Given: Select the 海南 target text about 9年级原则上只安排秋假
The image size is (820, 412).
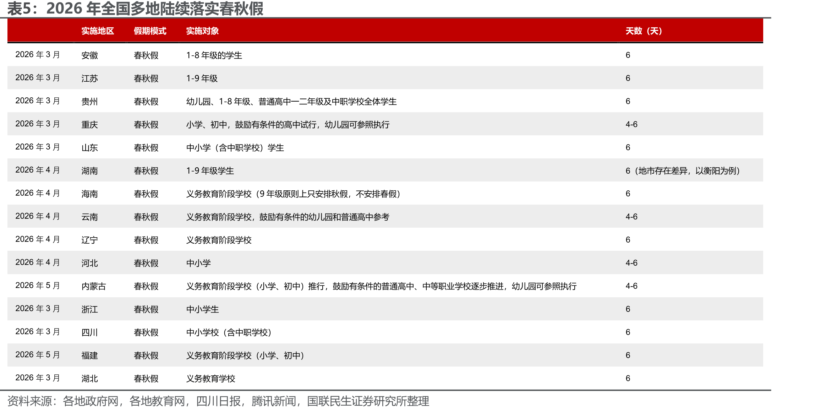Looking at the screenshot, I should click(x=294, y=194).
